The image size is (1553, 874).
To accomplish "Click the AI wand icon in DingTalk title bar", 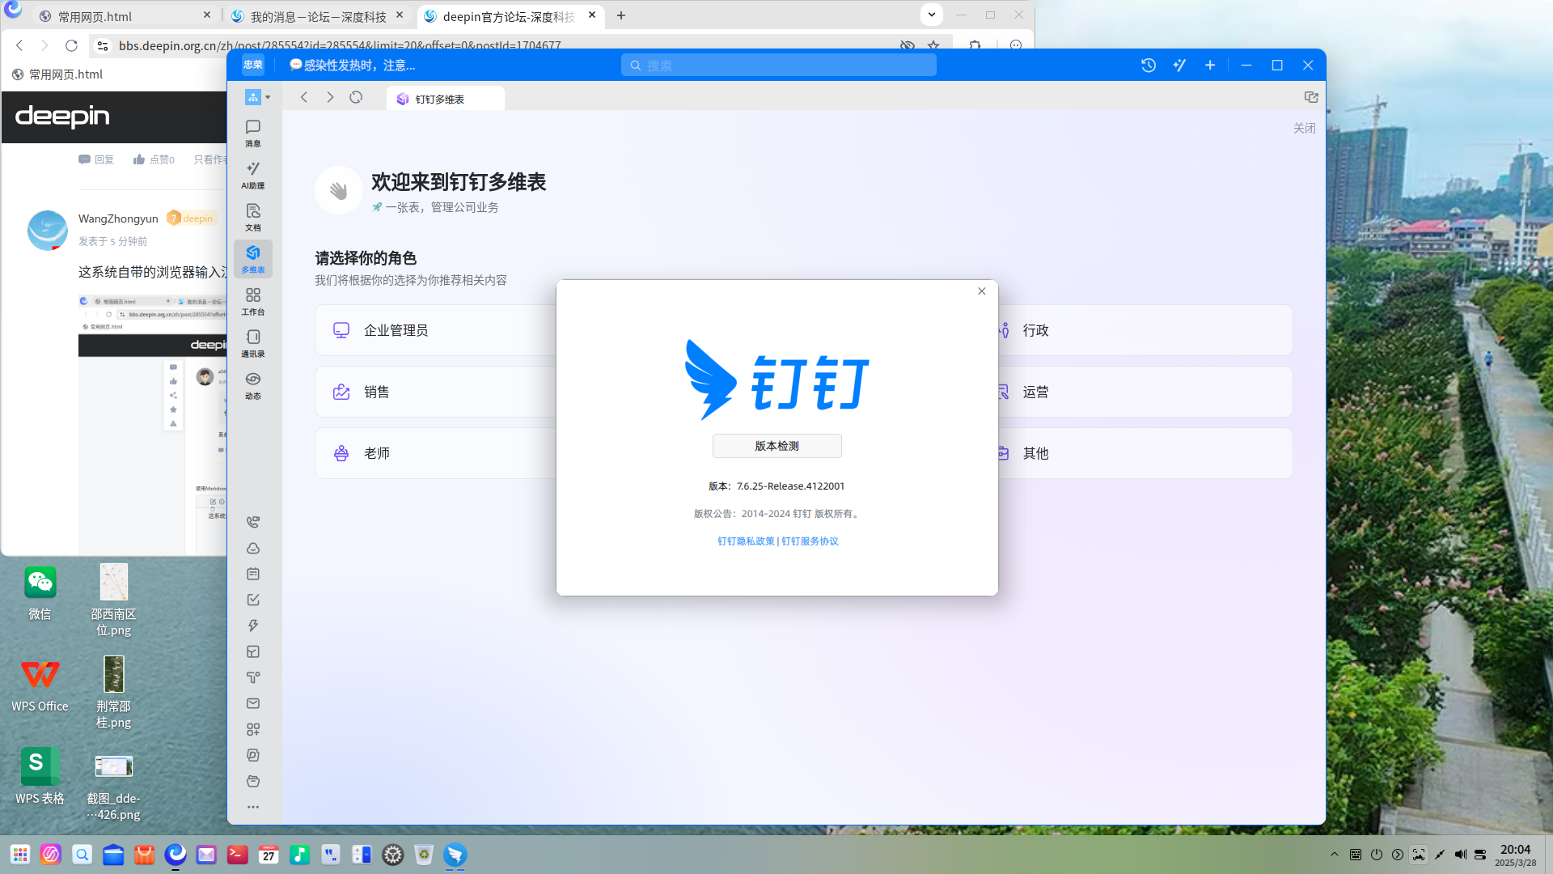I will point(1179,65).
